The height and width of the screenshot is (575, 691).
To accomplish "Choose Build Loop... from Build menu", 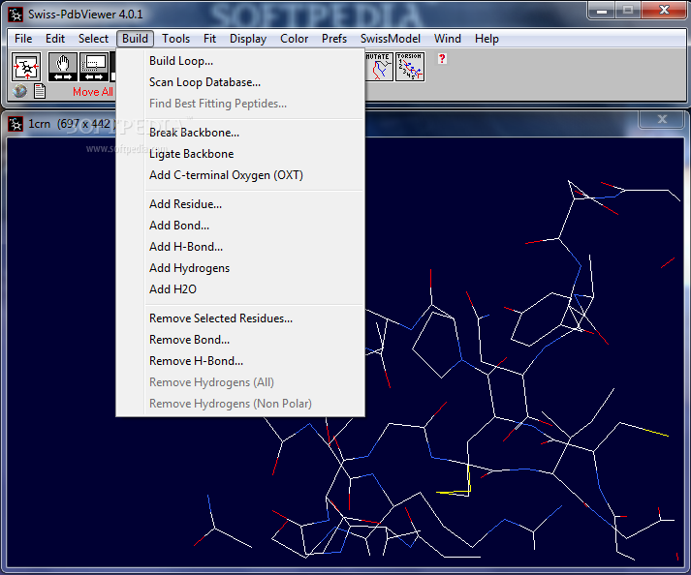I will 240,61.
